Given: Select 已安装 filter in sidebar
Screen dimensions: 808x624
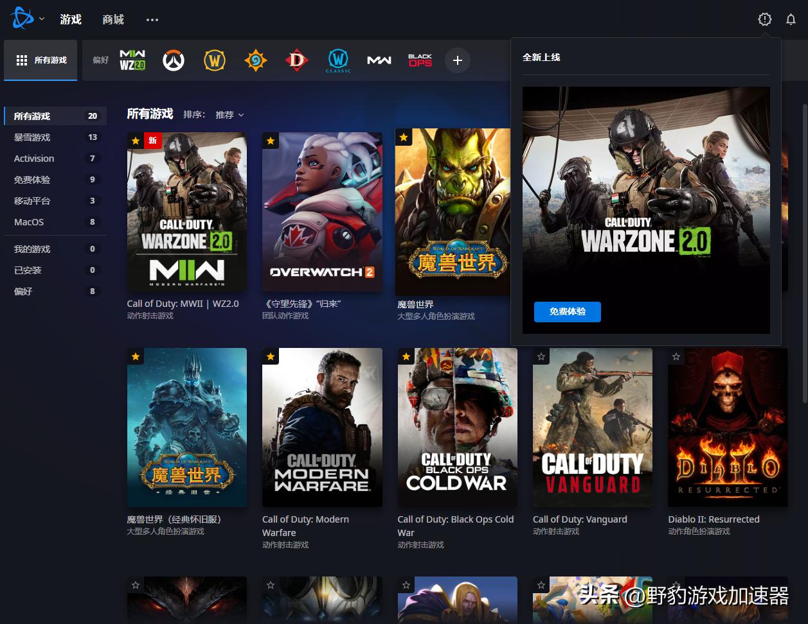Looking at the screenshot, I should click(x=55, y=270).
